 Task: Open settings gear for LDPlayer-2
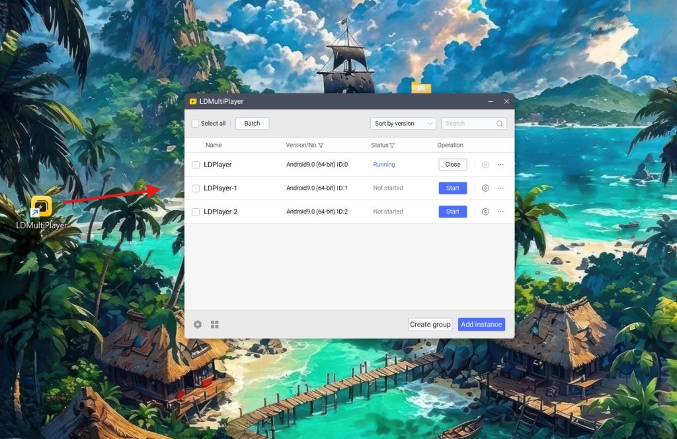(485, 212)
